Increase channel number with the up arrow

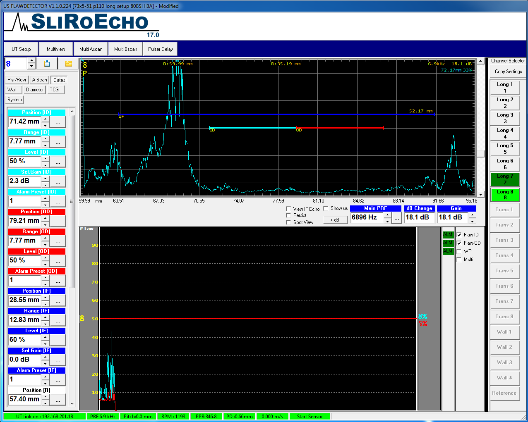pos(31,61)
